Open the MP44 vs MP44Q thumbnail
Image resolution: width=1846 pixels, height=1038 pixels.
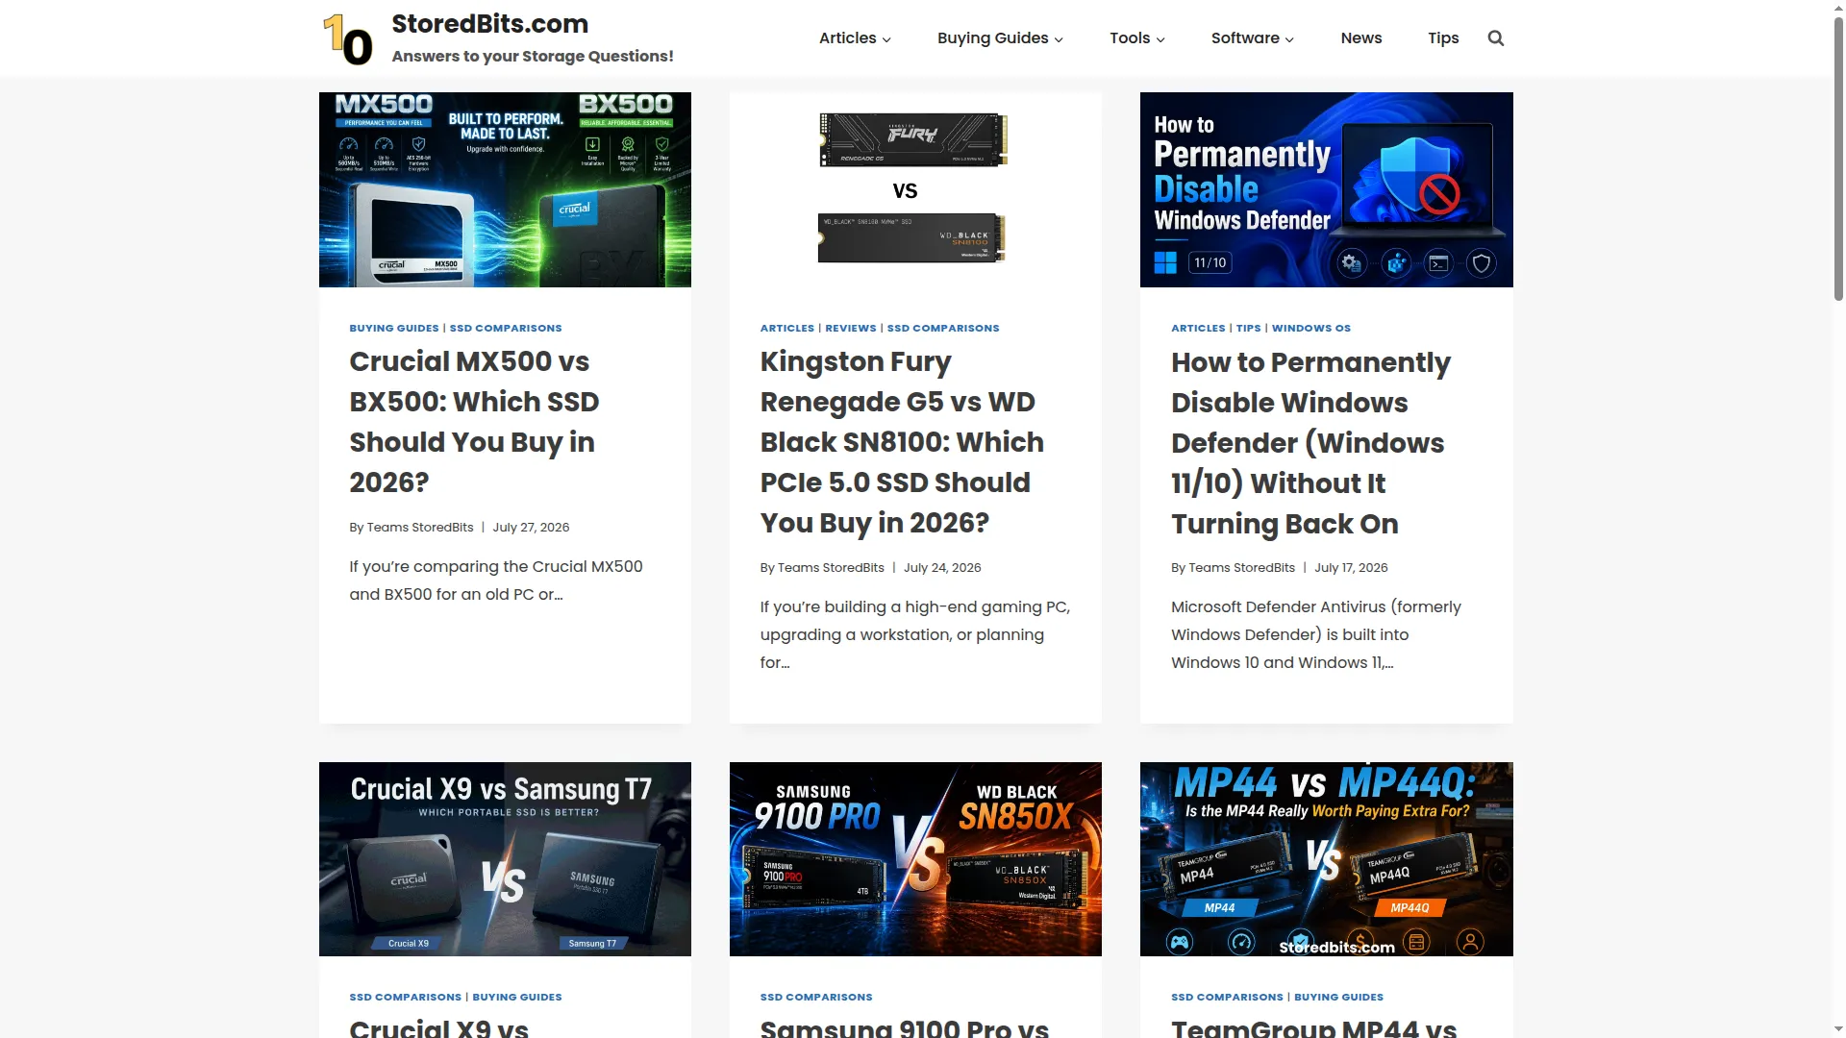click(1326, 859)
